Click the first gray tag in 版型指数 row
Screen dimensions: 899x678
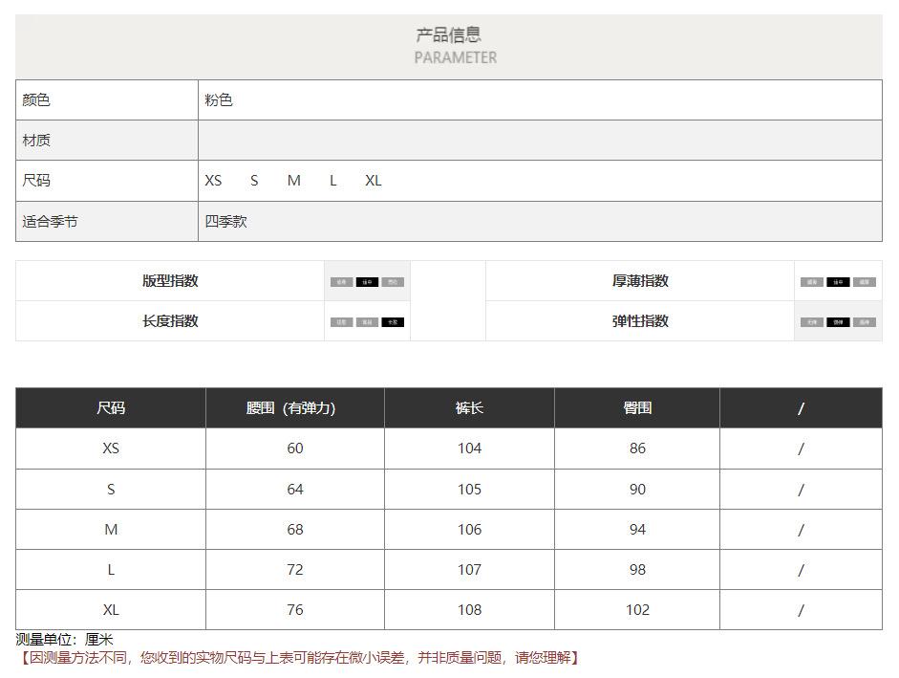(x=341, y=282)
